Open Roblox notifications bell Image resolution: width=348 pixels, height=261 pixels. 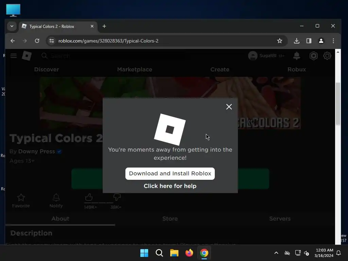coord(296,56)
